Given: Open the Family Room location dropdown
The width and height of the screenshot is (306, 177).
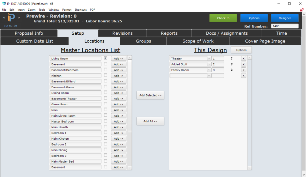Looking at the screenshot, I should click(209, 70).
